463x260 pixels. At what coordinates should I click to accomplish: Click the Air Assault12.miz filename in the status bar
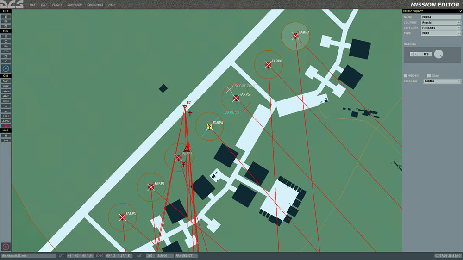(x=28, y=255)
